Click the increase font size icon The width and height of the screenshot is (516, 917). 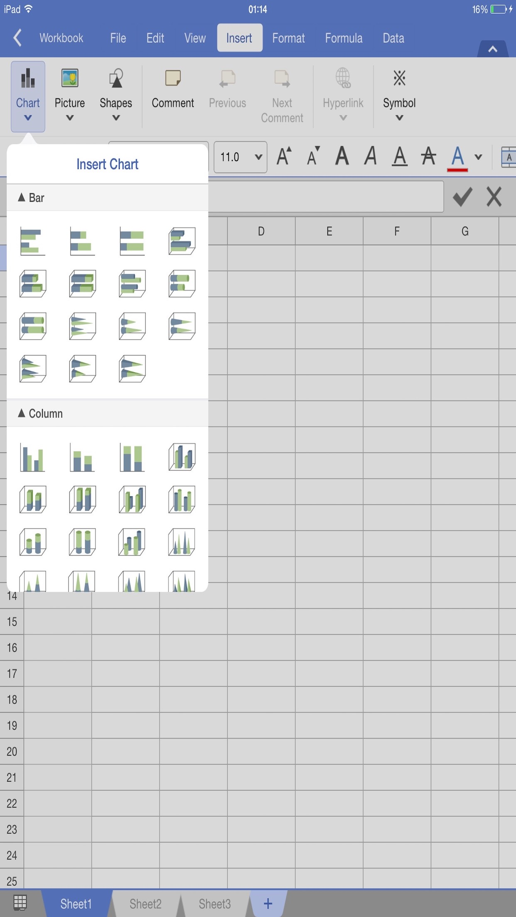(285, 157)
